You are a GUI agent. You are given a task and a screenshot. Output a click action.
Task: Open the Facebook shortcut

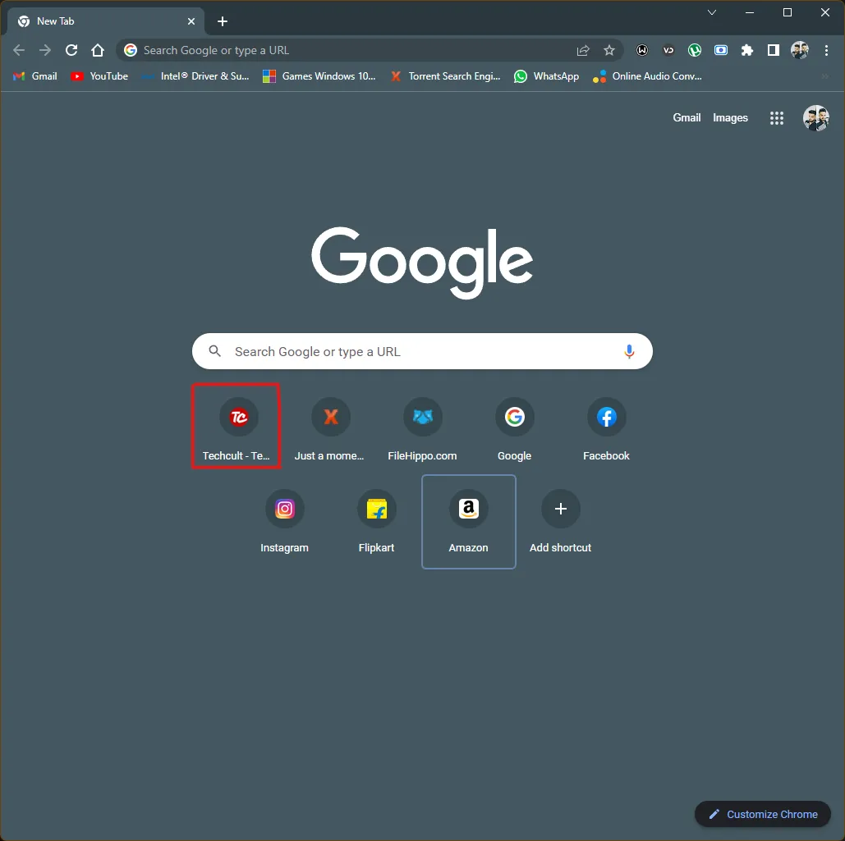[x=606, y=429]
